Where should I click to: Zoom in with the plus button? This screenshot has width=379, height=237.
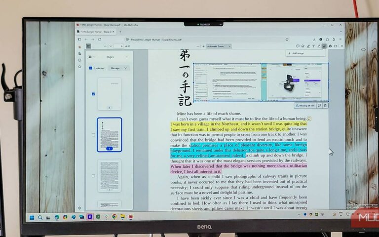click(x=203, y=46)
